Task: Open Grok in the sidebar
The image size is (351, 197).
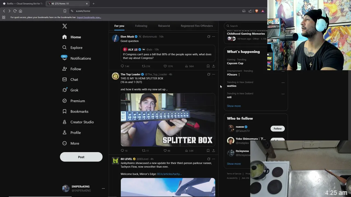Action: (70, 90)
